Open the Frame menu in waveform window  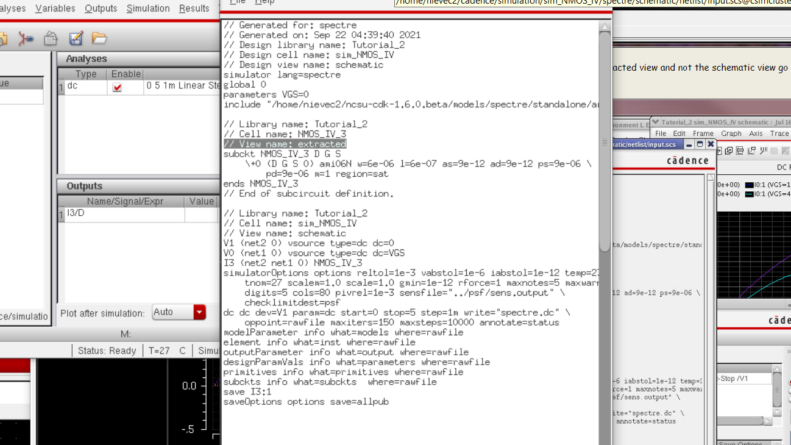703,133
